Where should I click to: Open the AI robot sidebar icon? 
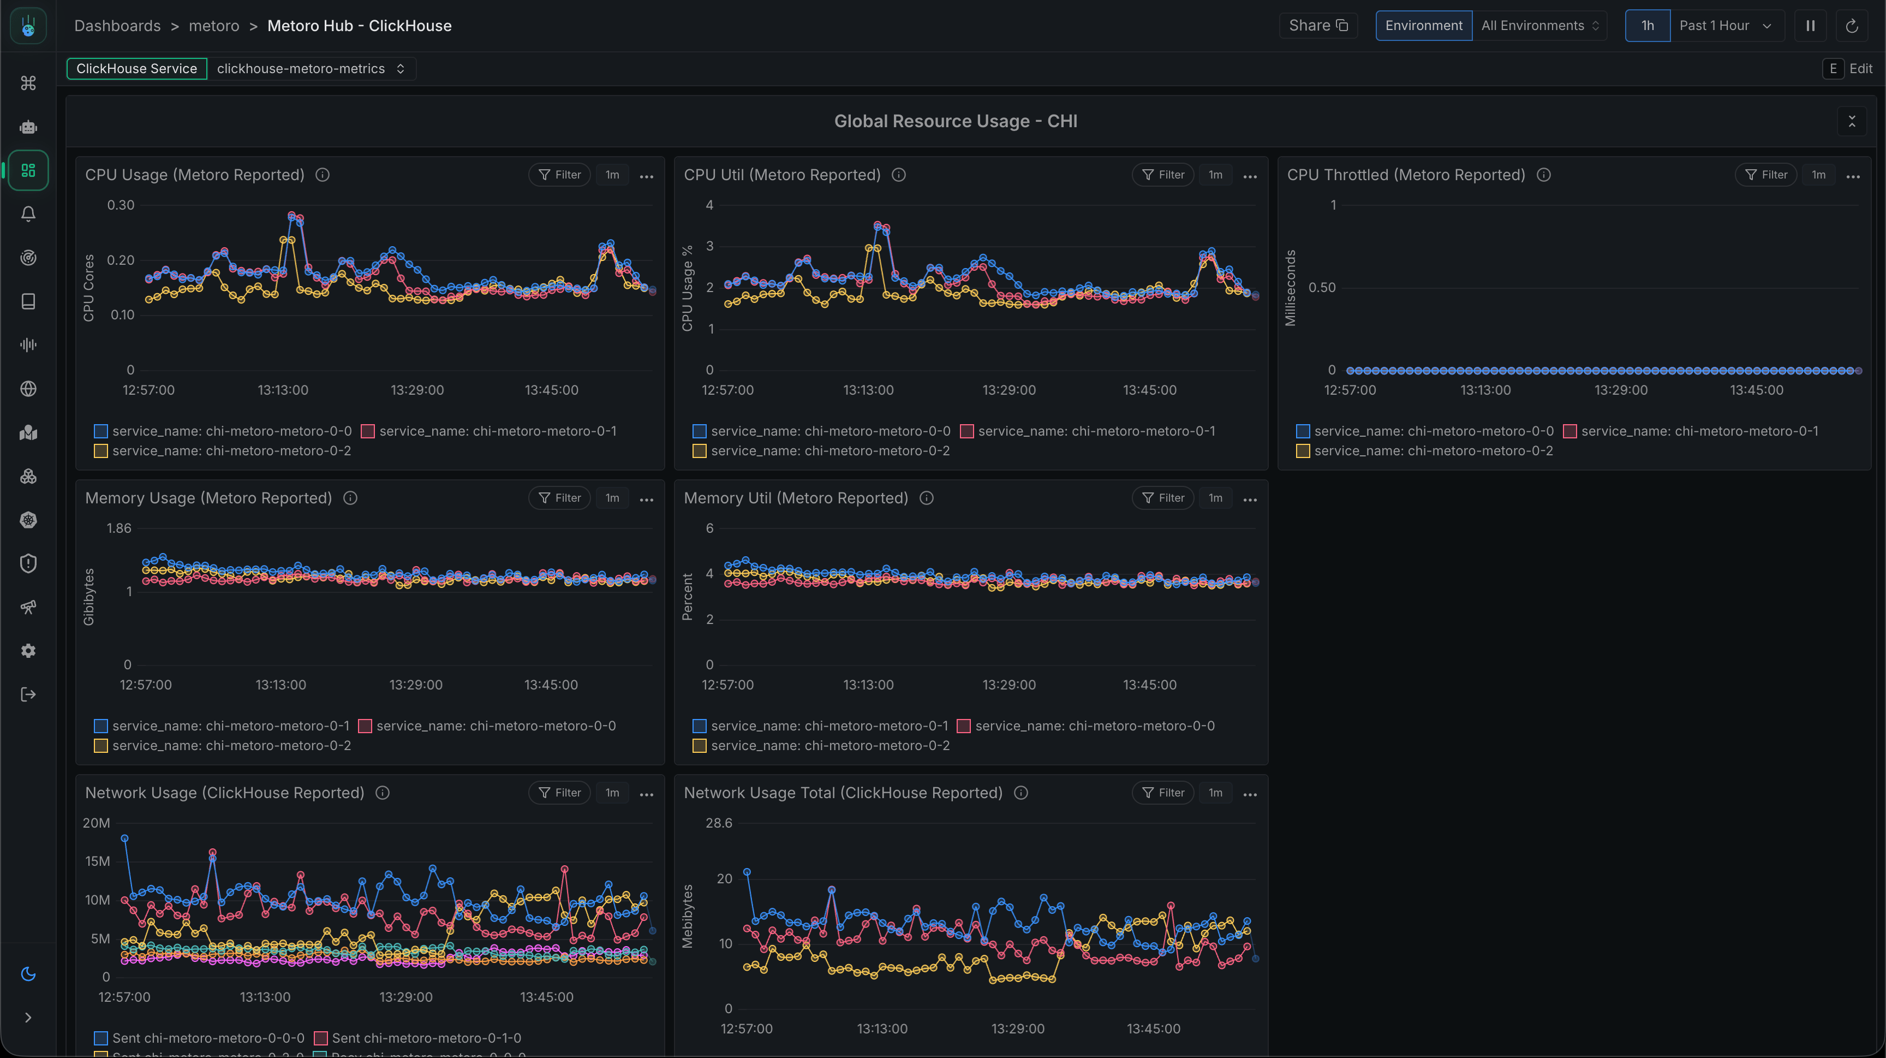coord(28,127)
